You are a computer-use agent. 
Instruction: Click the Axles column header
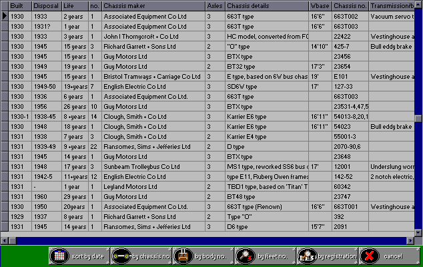215,5
